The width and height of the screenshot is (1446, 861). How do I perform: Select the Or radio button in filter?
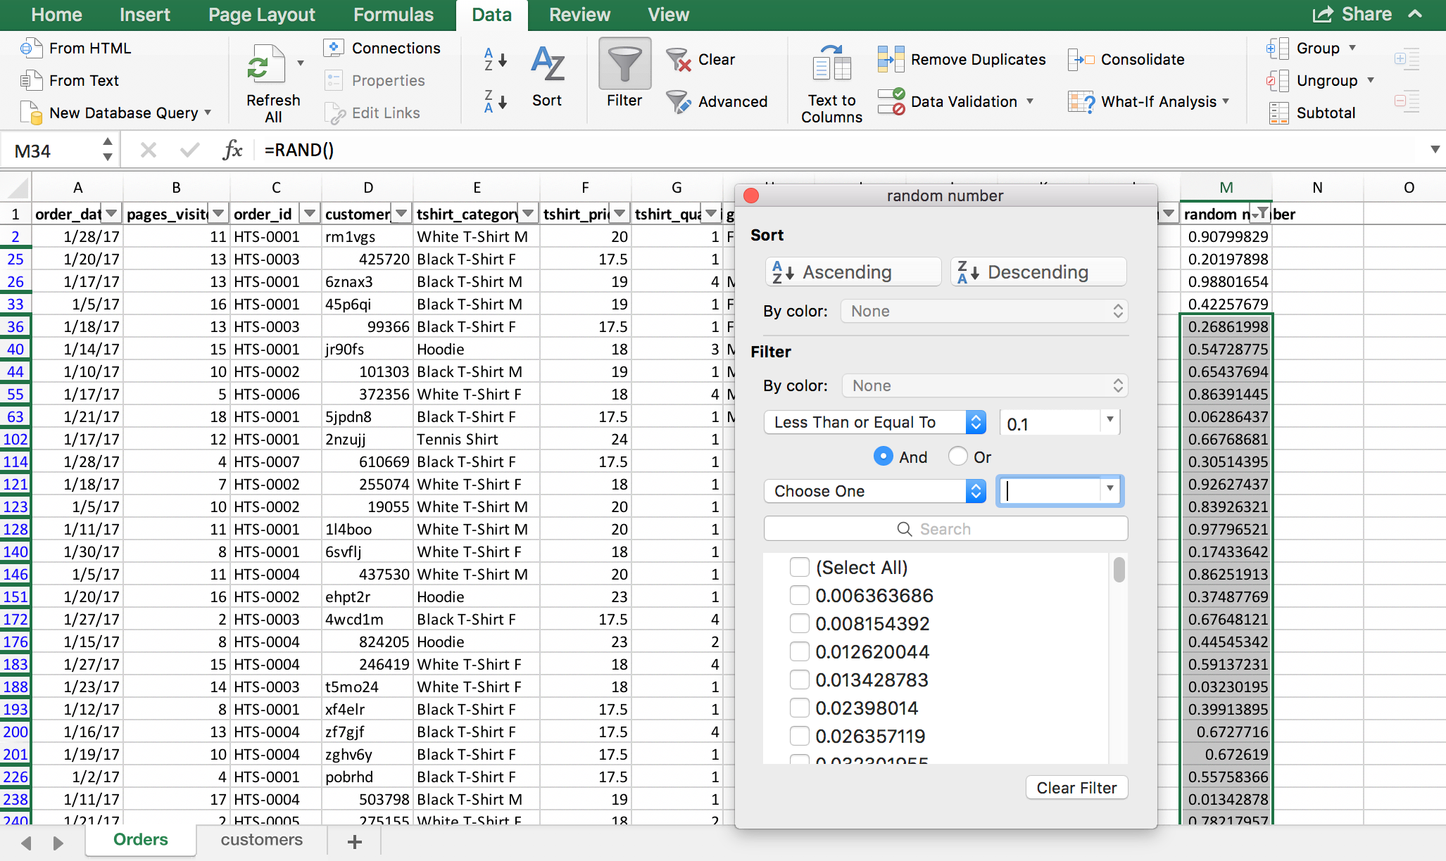[959, 456]
